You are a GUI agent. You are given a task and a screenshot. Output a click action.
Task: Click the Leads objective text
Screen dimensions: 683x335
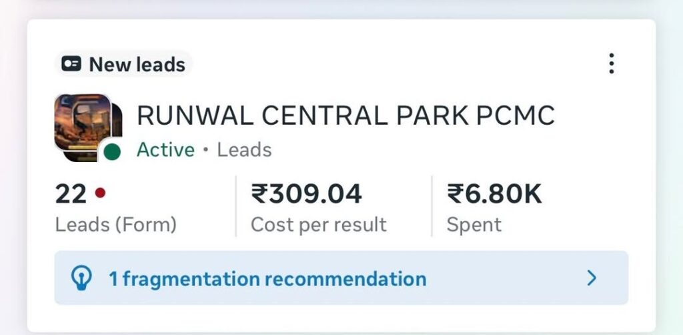pos(245,149)
